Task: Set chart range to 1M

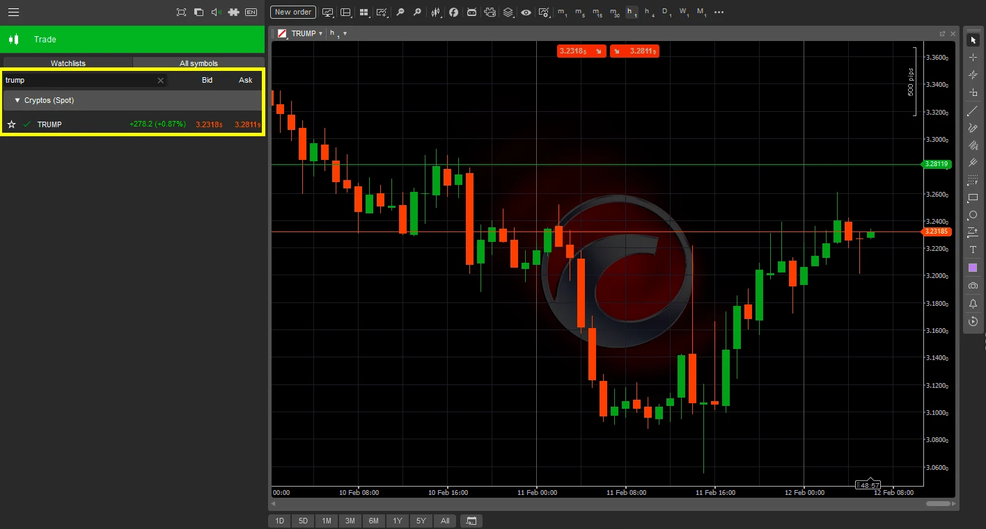Action: point(326,521)
